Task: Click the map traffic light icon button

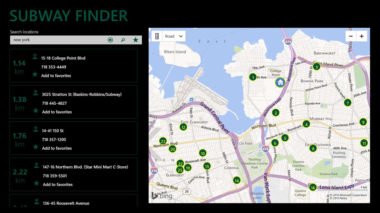Action: point(157,36)
